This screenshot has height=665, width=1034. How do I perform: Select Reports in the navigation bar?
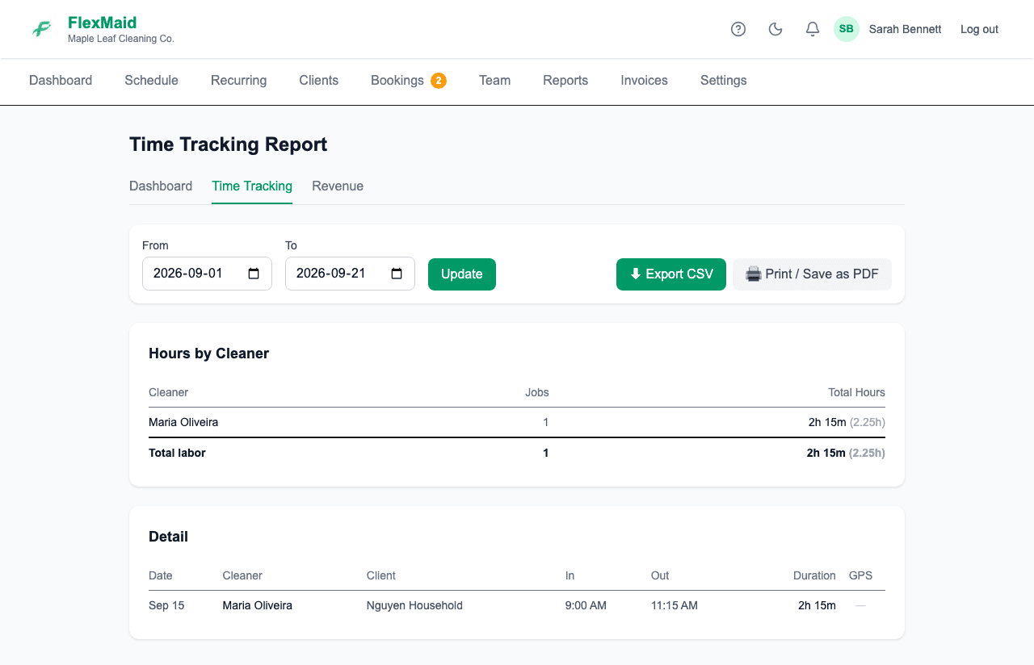(x=565, y=81)
